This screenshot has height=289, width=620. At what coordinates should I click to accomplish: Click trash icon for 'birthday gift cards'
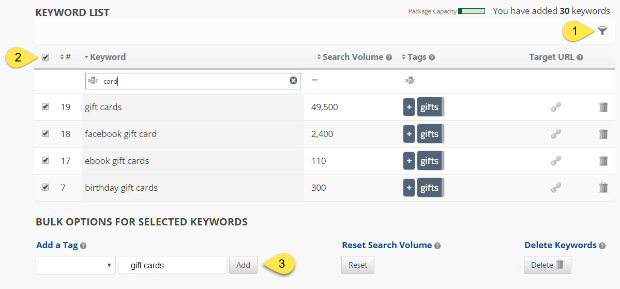[x=603, y=188]
